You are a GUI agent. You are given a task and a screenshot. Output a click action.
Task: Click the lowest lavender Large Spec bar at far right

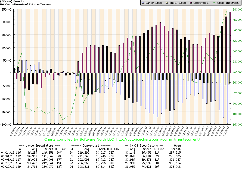pos(228,98)
